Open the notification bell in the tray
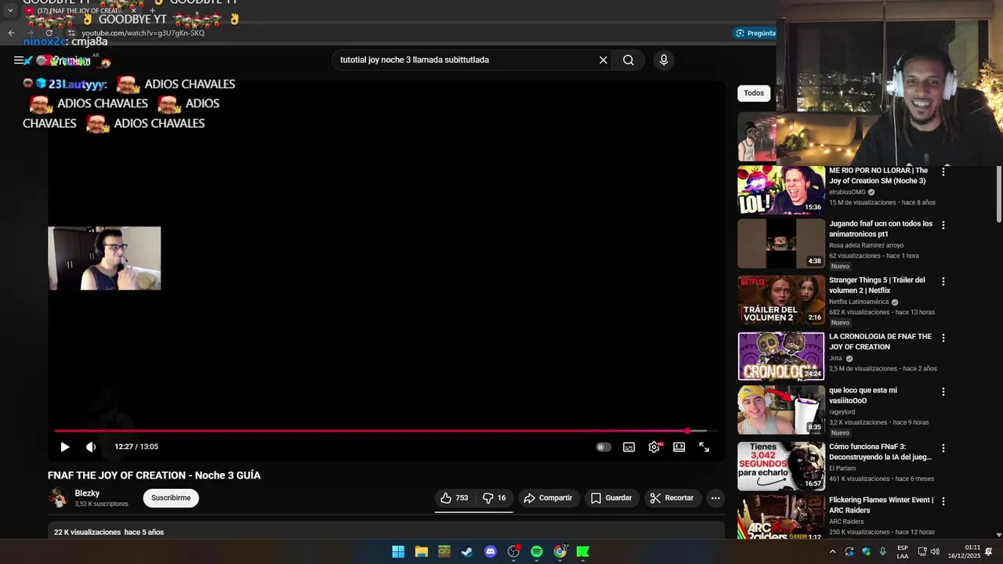Viewport: 1003px width, 564px height. pyautogui.click(x=989, y=551)
